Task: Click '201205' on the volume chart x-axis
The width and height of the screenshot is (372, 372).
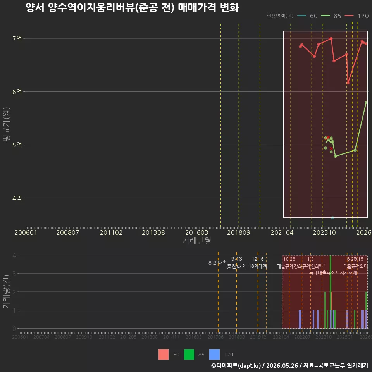Action: click(128, 337)
